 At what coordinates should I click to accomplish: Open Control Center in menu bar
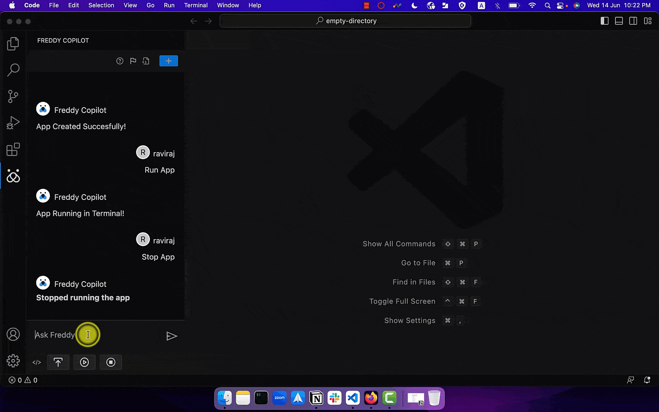(x=560, y=5)
